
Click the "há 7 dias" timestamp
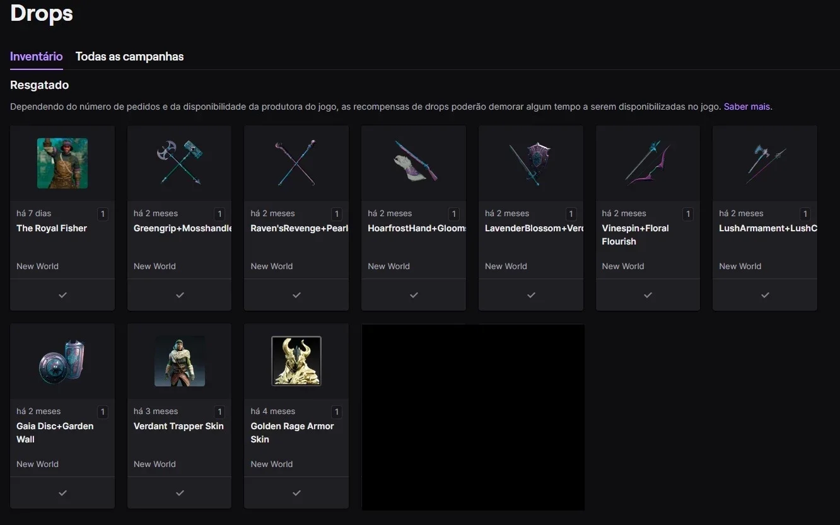(x=34, y=213)
